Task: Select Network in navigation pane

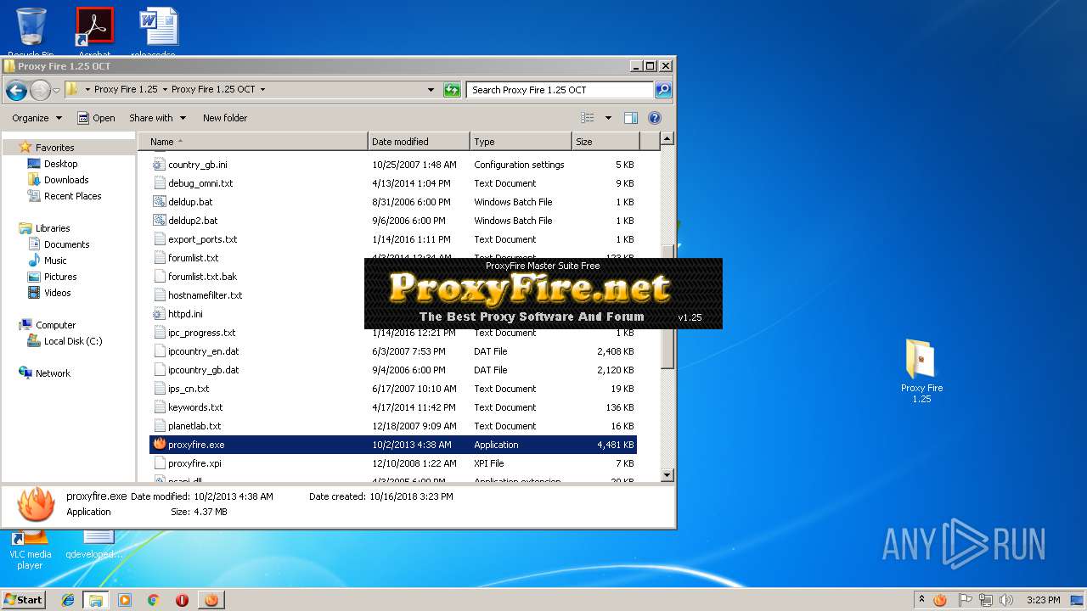Action: click(x=53, y=373)
